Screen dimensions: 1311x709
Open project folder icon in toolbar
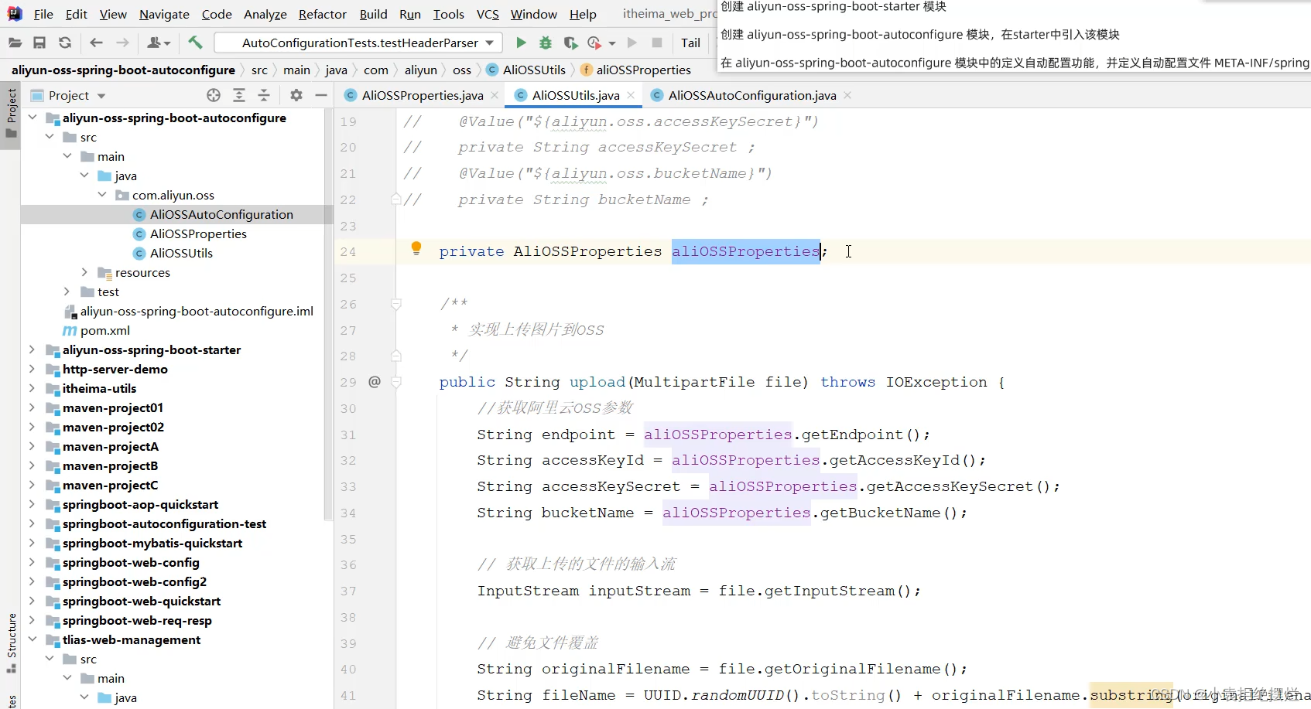tap(15, 43)
